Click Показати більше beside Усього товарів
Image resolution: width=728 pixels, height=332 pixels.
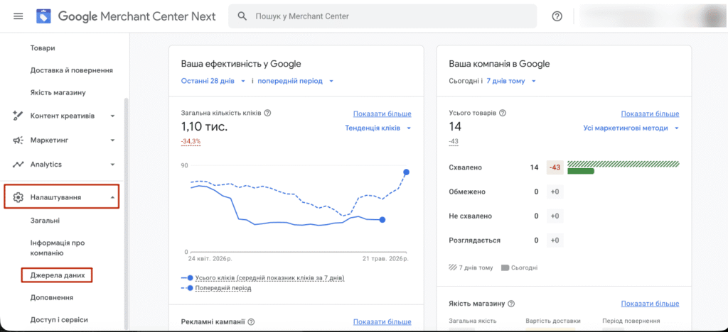pyautogui.click(x=650, y=114)
